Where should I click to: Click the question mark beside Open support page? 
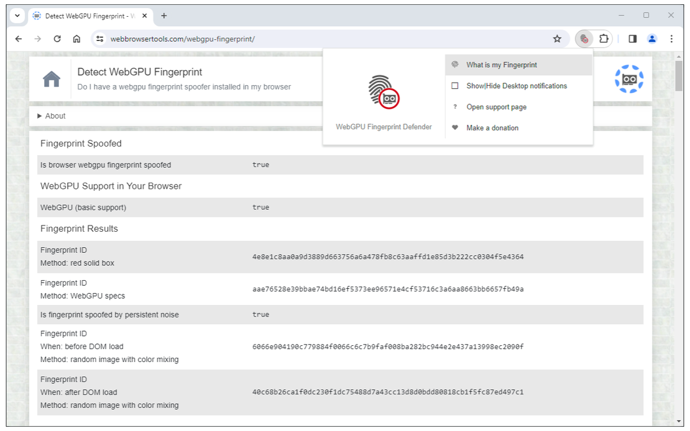pyautogui.click(x=454, y=107)
